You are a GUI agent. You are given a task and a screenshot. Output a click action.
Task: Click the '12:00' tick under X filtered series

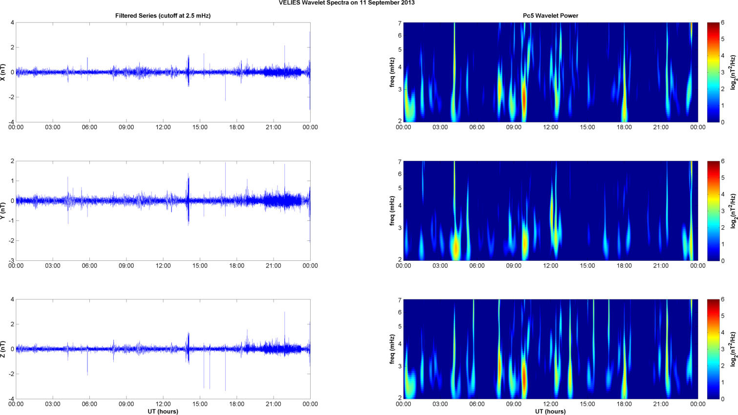163,127
